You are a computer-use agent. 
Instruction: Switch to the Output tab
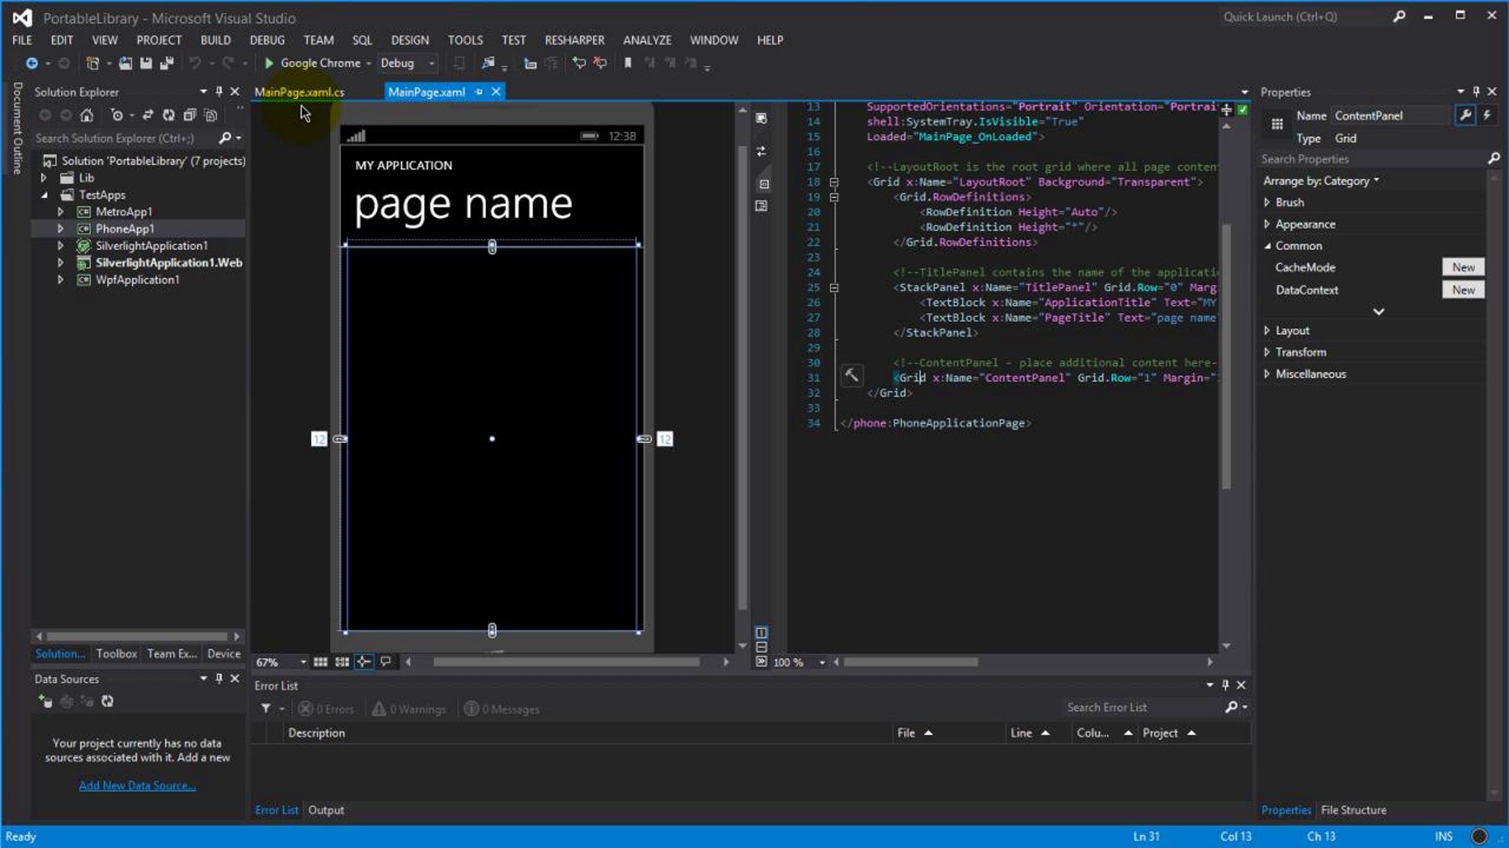326,810
